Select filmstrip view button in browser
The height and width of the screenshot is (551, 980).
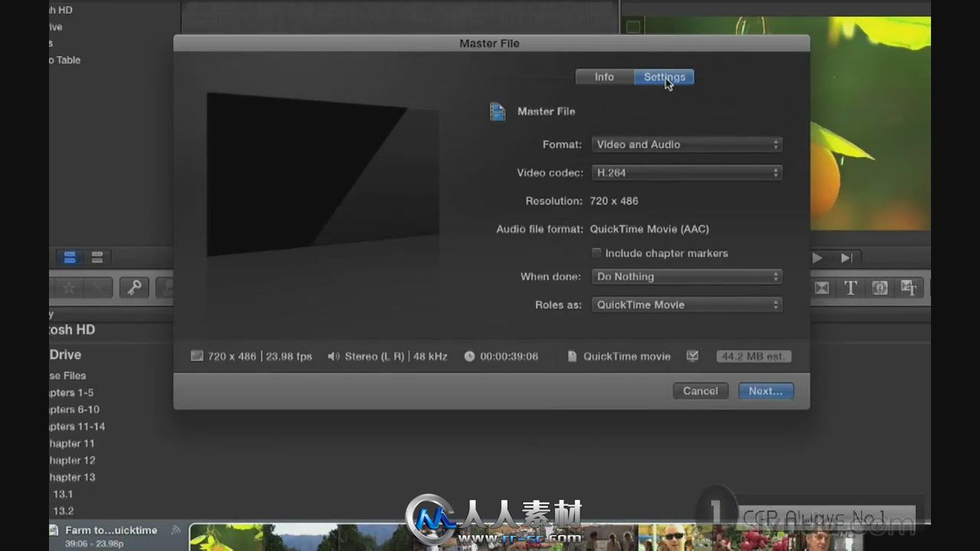point(70,257)
